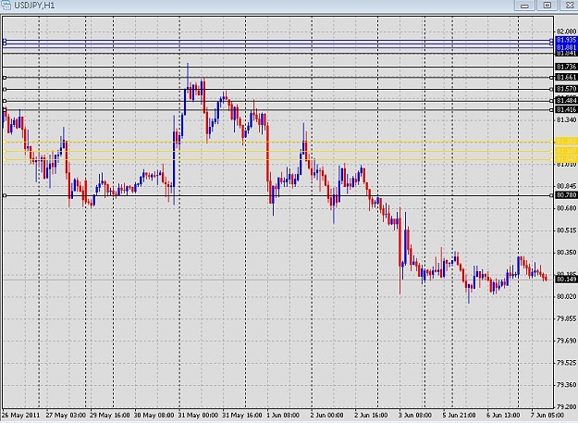
Task: Click the 80.020 price scale value
Action: pyautogui.click(x=566, y=296)
